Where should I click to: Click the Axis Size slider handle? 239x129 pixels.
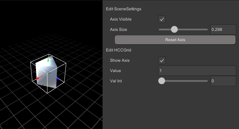174,30
